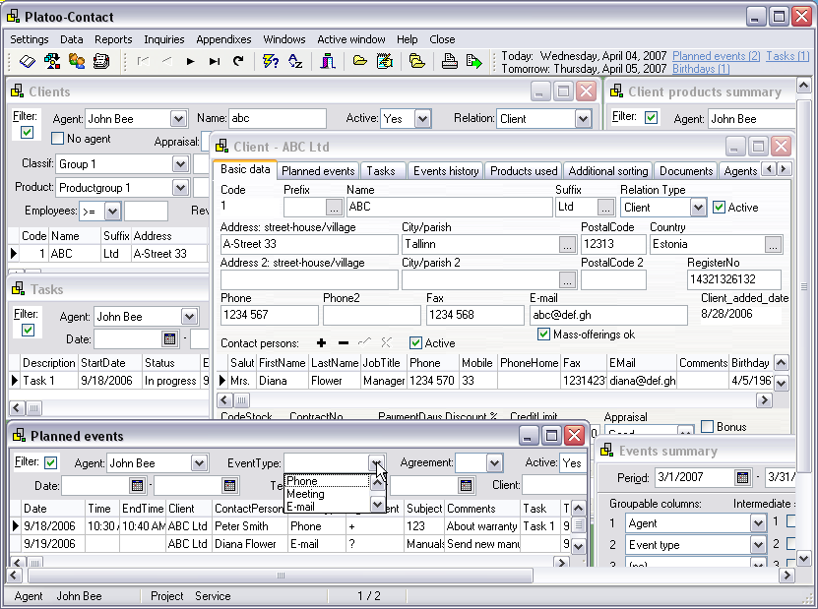
Task: Open the Relation Type dropdown in Client form
Action: point(698,208)
